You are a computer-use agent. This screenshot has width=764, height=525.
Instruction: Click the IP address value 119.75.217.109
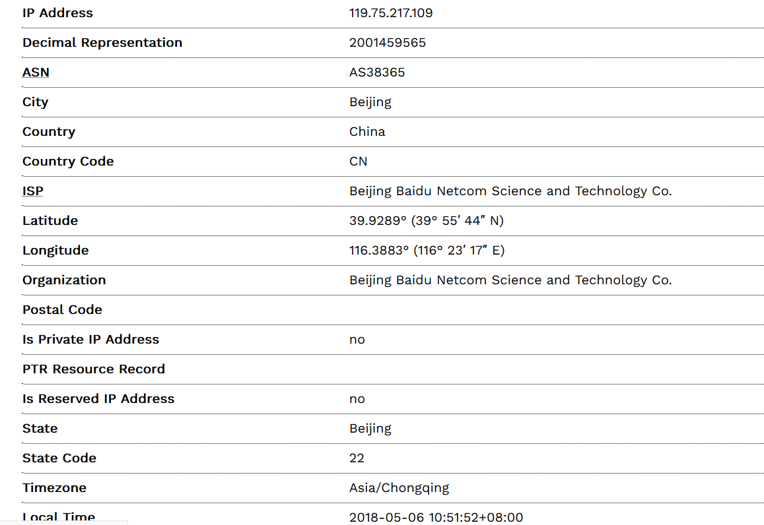[x=391, y=13]
